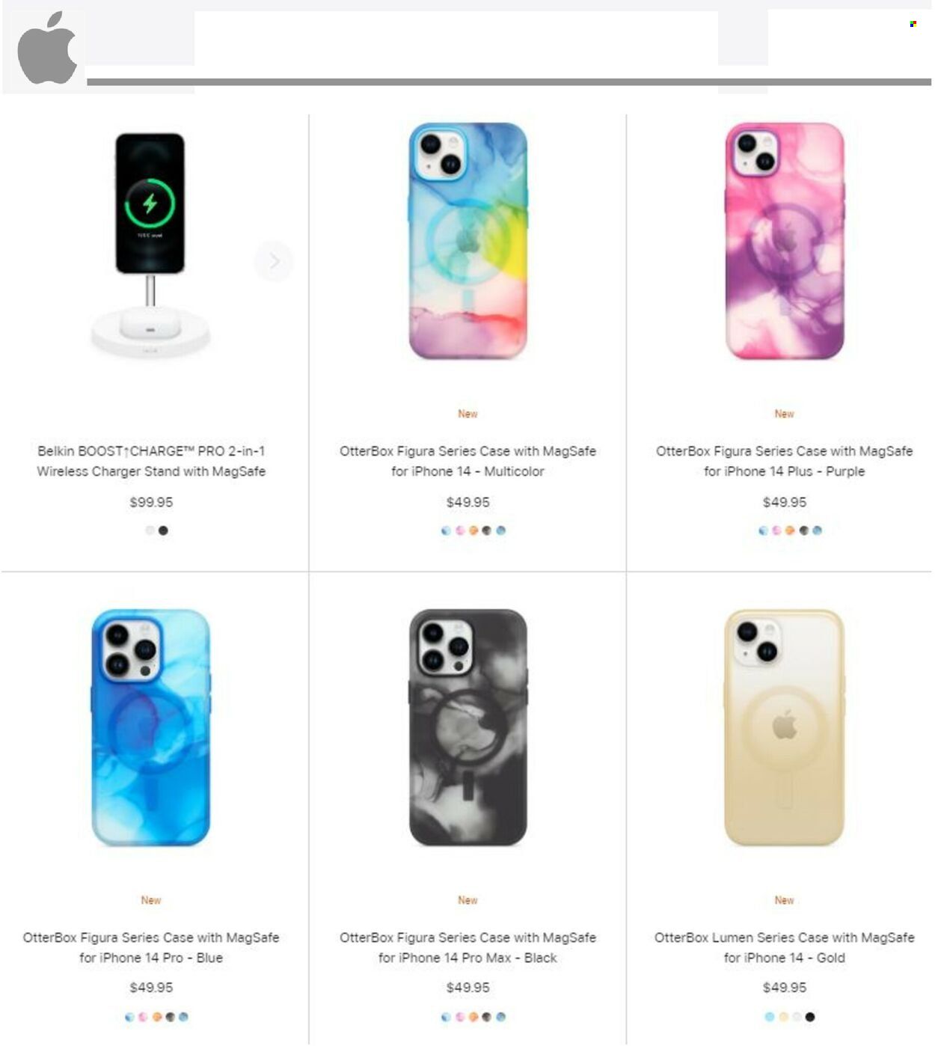This screenshot has width=935, height=1046.
Task: Pick light blue swatch under Lumen Series Gold case
Action: 770,1017
